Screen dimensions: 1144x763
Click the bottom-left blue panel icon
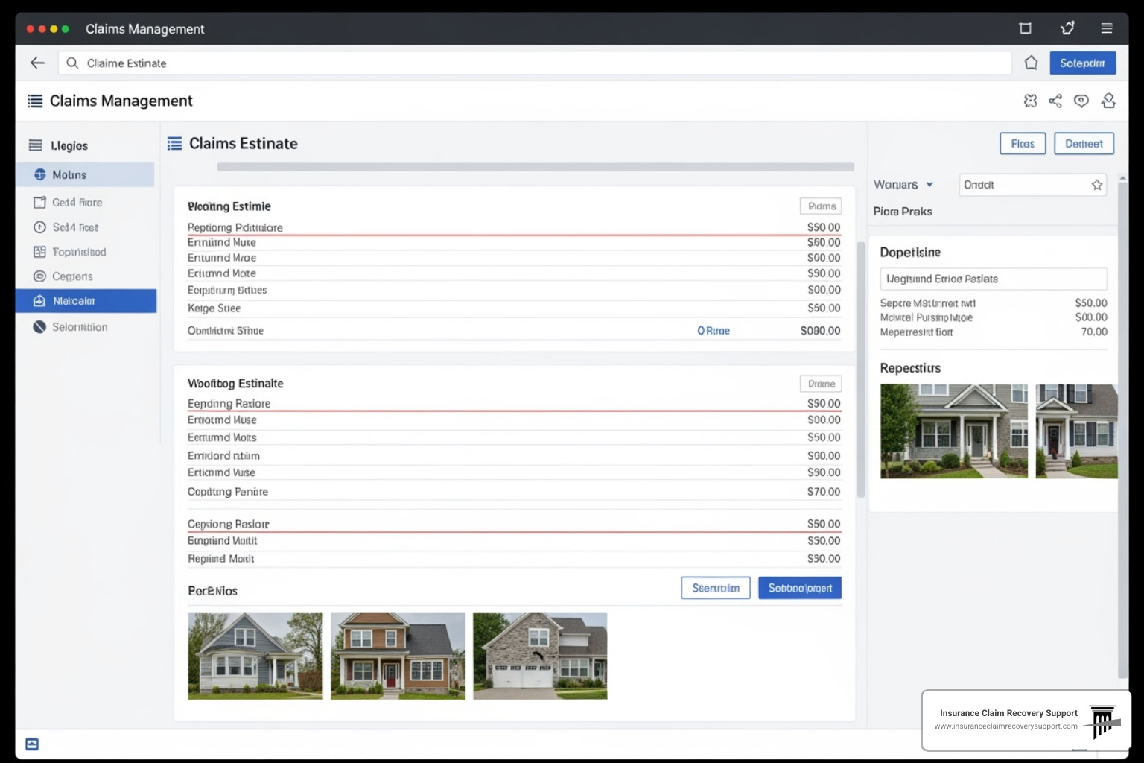tap(32, 744)
